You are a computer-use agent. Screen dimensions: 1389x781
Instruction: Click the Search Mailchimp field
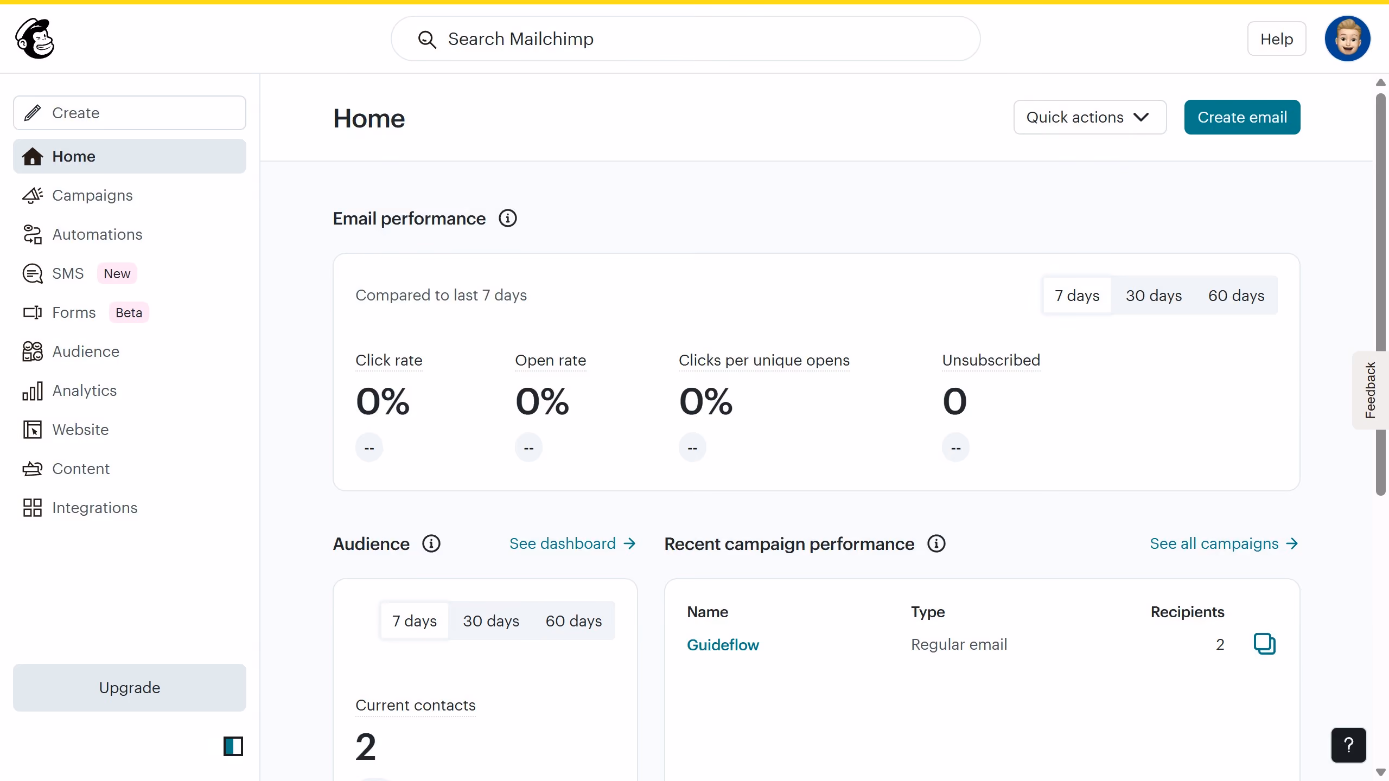click(685, 39)
